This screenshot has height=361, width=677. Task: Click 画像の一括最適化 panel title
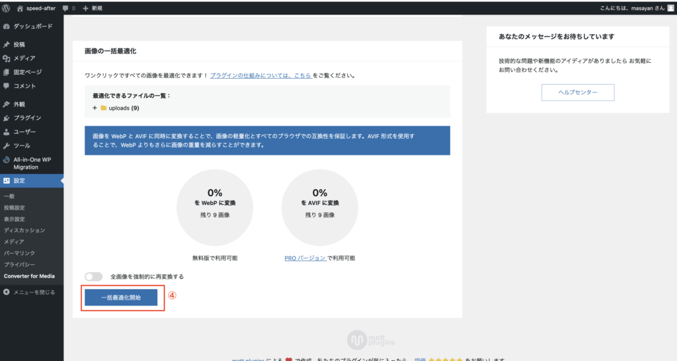[x=110, y=51]
